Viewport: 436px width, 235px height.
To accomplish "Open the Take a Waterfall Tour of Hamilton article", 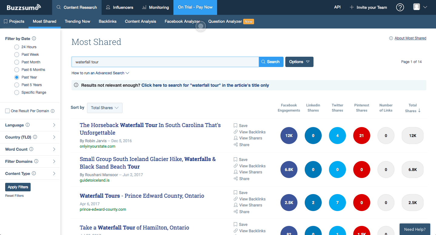I will pos(134,227).
